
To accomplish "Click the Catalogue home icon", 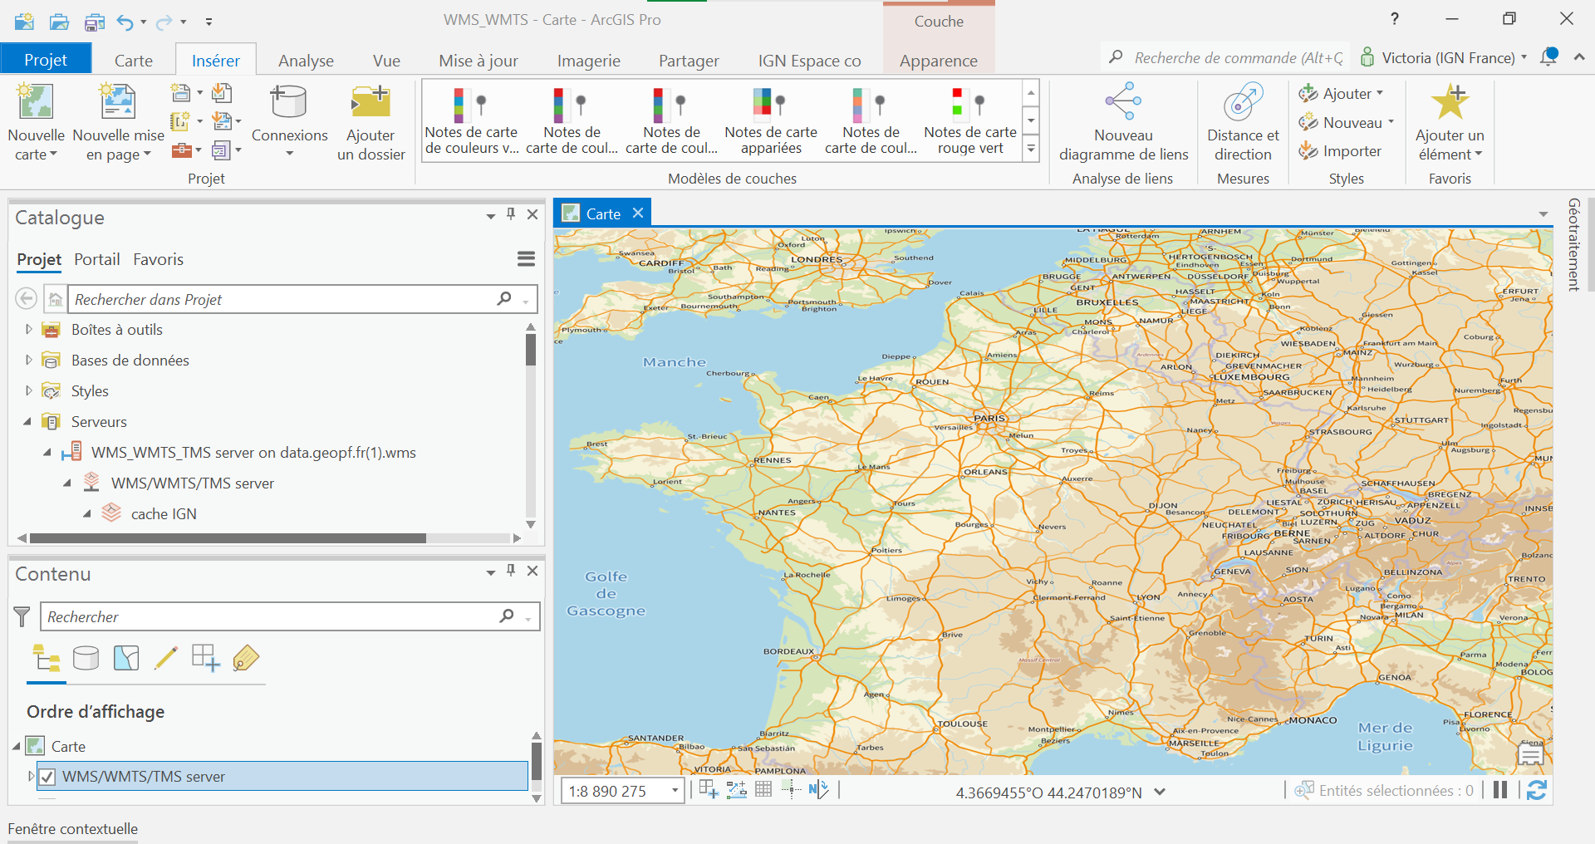I will (55, 299).
